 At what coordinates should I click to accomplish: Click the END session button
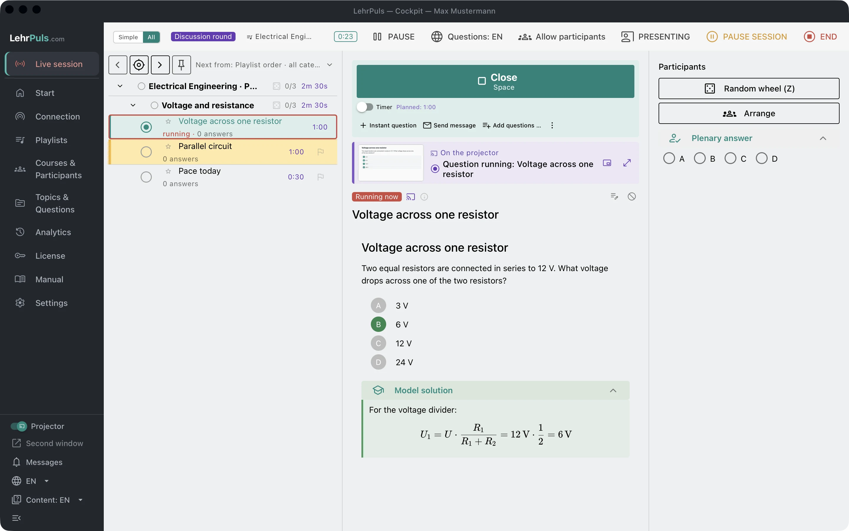click(820, 37)
